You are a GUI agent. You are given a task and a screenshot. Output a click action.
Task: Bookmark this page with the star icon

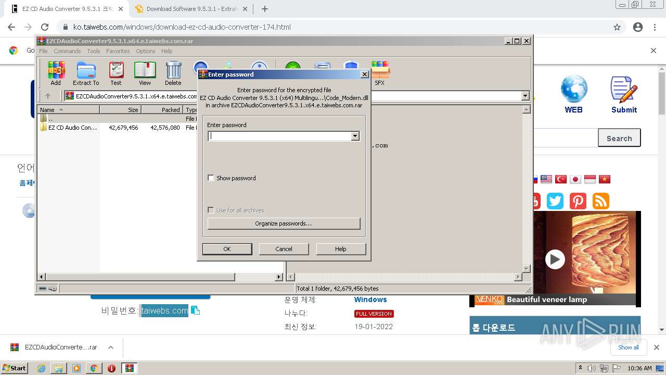[617, 27]
